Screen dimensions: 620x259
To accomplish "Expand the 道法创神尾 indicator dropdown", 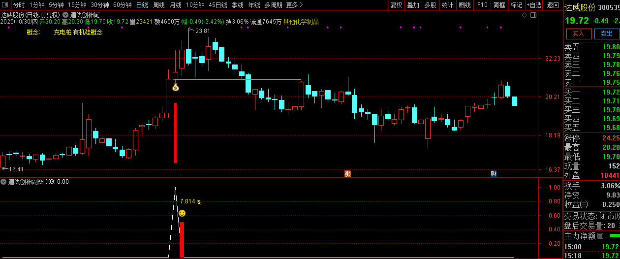I will pyautogui.click(x=66, y=15).
